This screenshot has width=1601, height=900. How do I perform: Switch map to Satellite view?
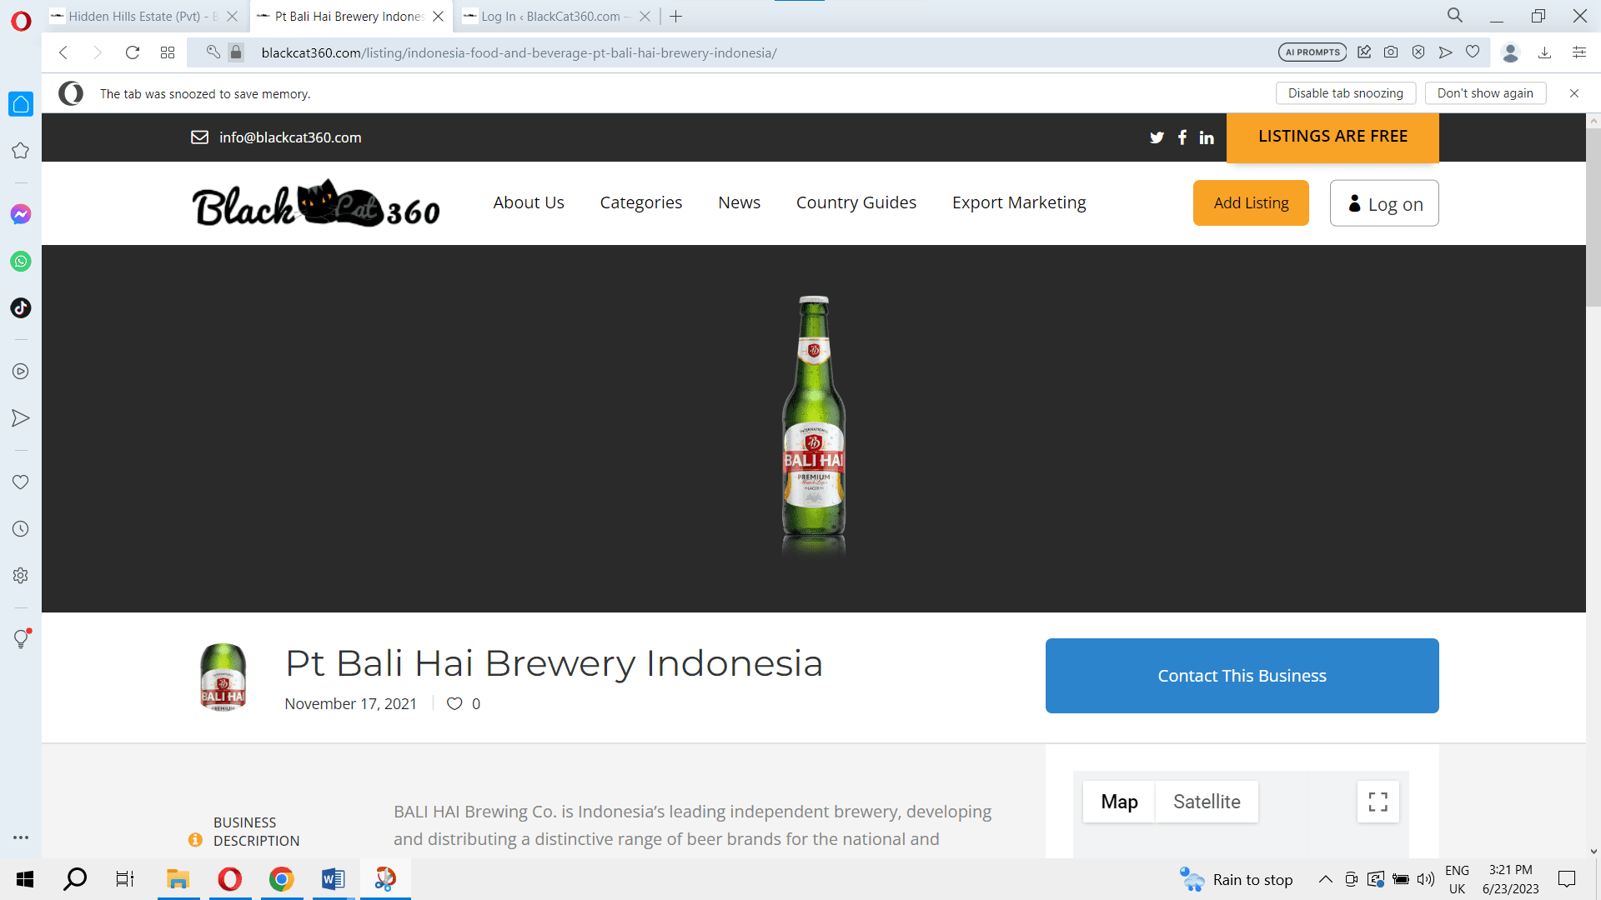point(1207,802)
